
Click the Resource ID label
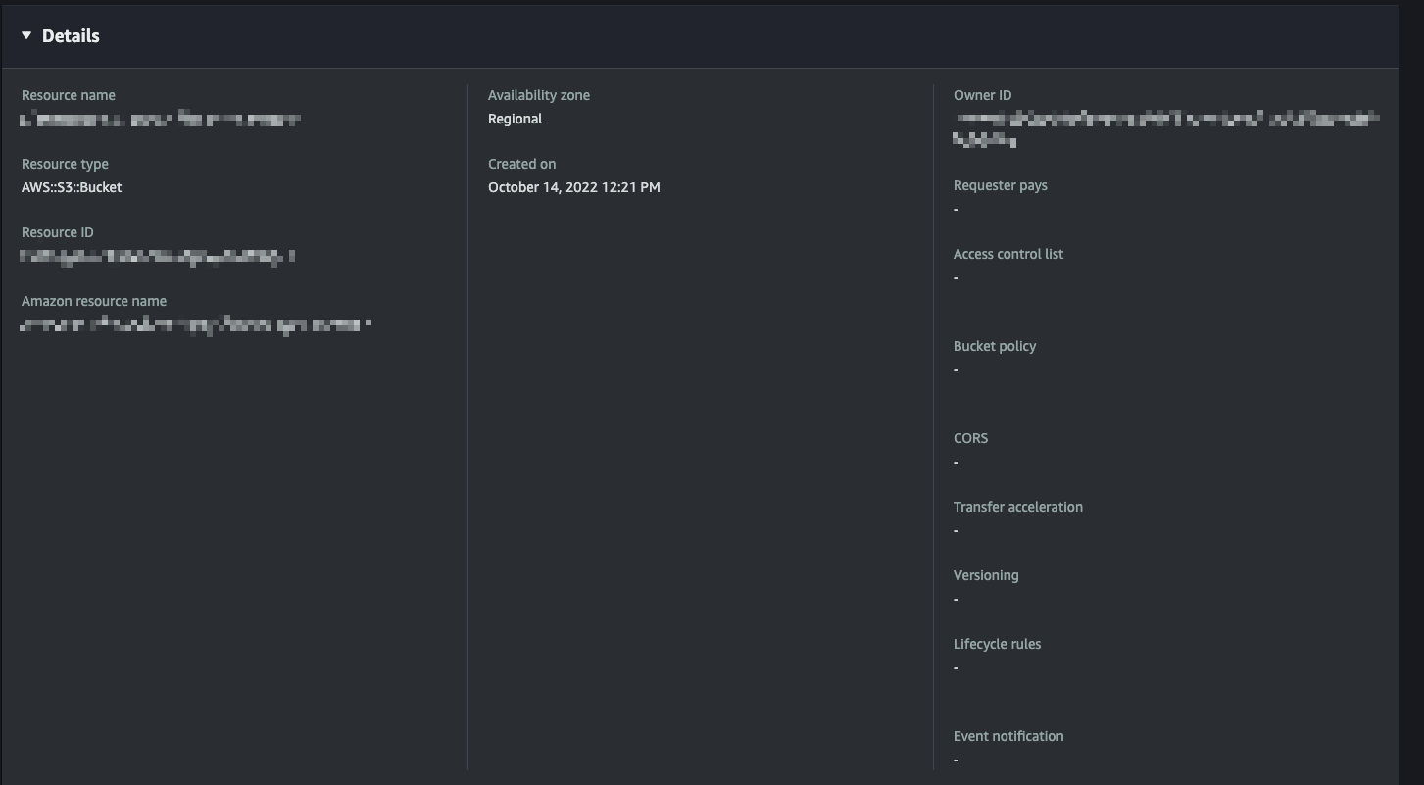(58, 232)
